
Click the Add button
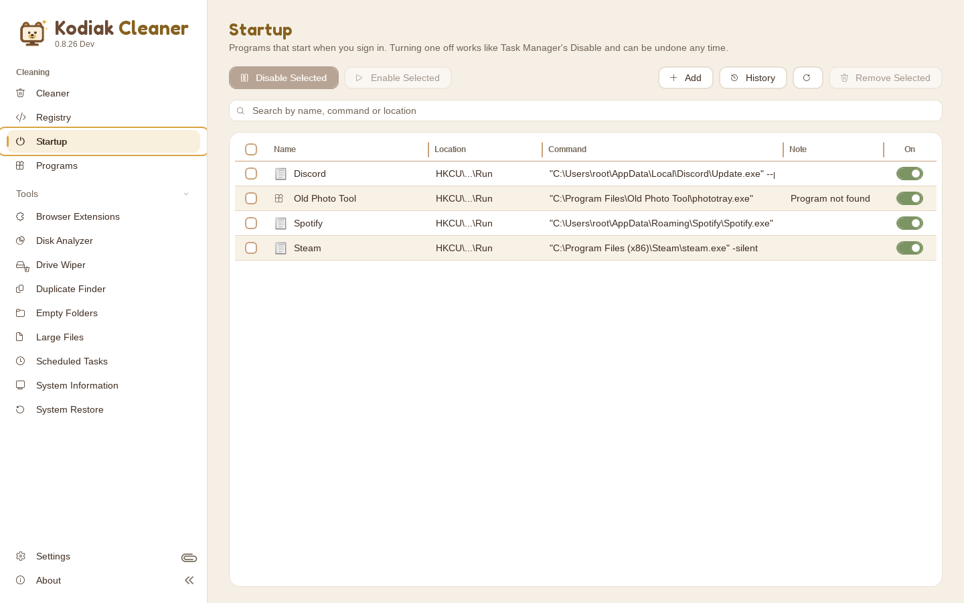[686, 78]
